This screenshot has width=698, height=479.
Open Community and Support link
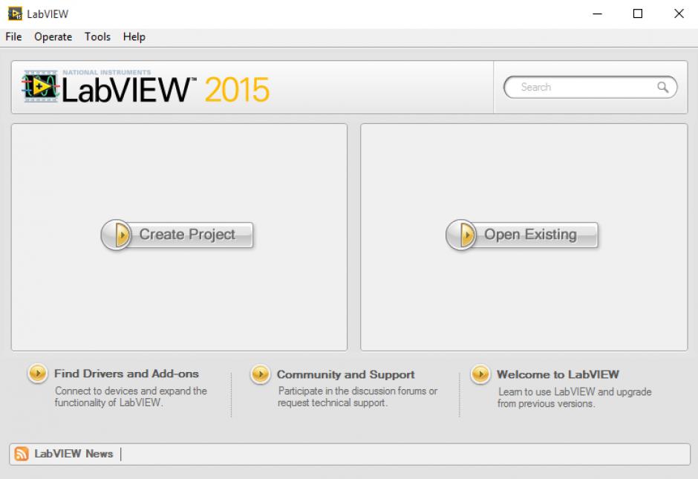pos(346,374)
